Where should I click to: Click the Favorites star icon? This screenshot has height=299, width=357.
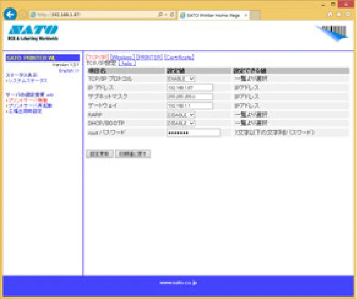tap(339, 14)
